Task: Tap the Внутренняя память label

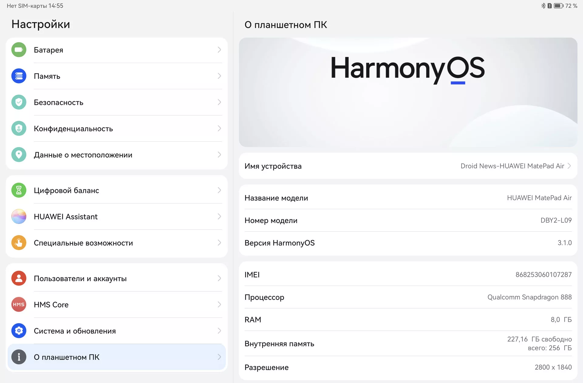Action: [279, 344]
